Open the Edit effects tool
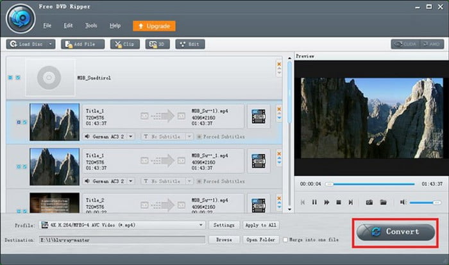This screenshot has height=265, width=449. click(x=190, y=44)
